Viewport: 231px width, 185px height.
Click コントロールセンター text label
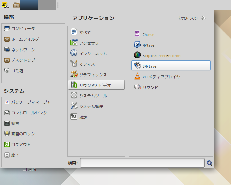coord(31,113)
